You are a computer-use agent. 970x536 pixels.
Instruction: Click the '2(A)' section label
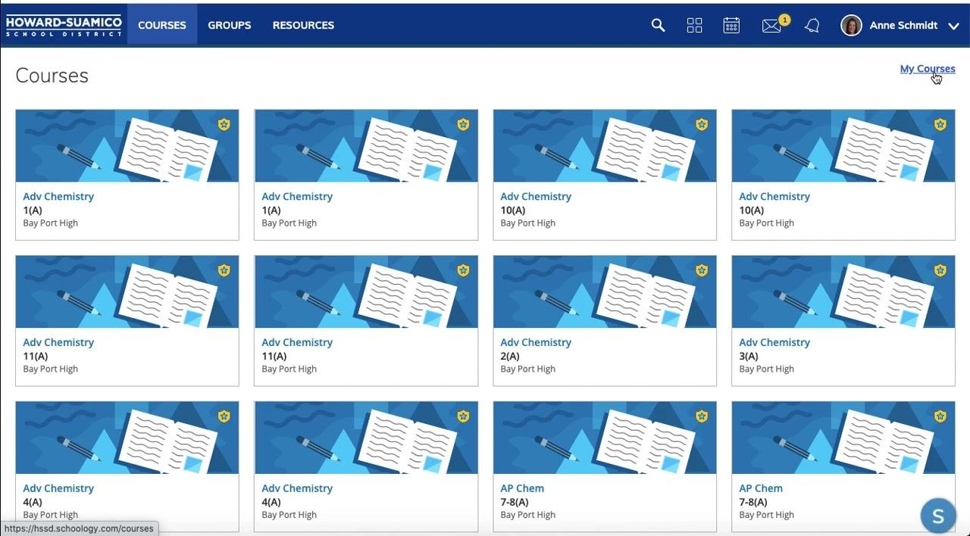pos(510,356)
